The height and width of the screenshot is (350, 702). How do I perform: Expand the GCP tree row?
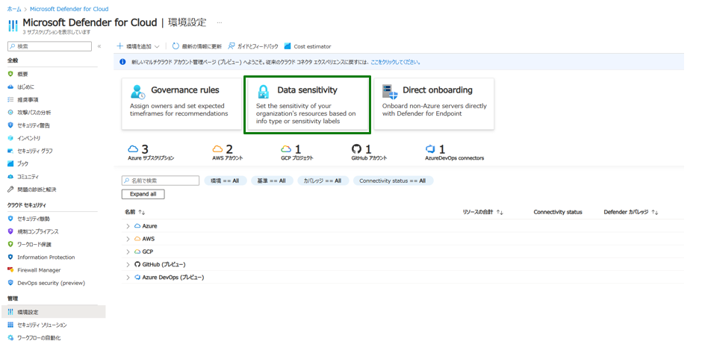tap(128, 251)
